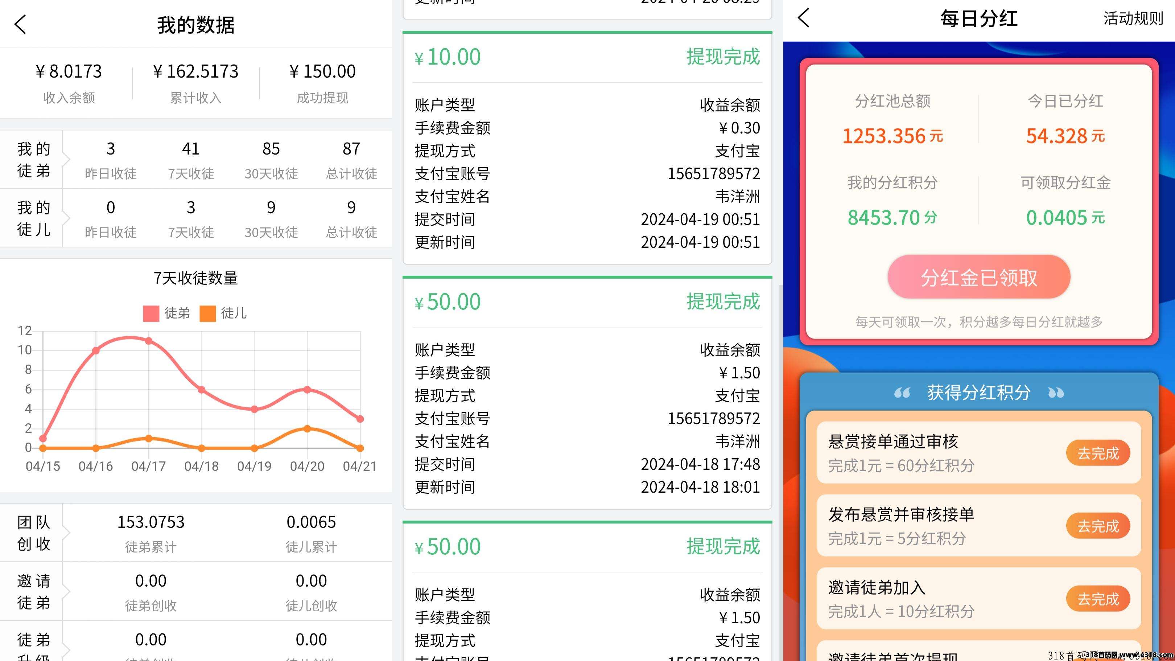Go back from 每日分红 page

pyautogui.click(x=804, y=18)
